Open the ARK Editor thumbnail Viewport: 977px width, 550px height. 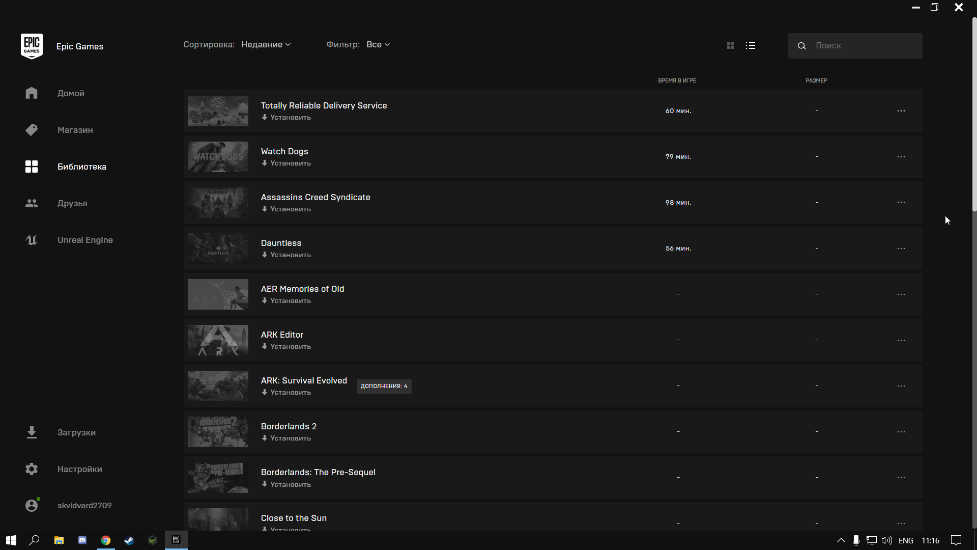click(218, 340)
